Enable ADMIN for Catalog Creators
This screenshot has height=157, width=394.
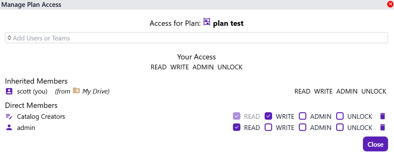click(303, 116)
